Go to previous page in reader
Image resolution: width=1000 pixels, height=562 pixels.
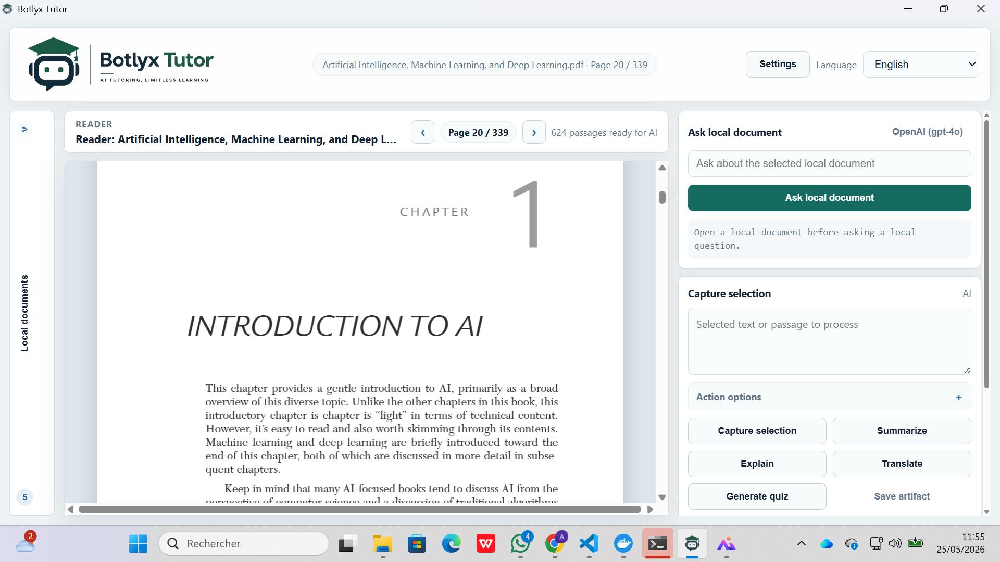422,133
